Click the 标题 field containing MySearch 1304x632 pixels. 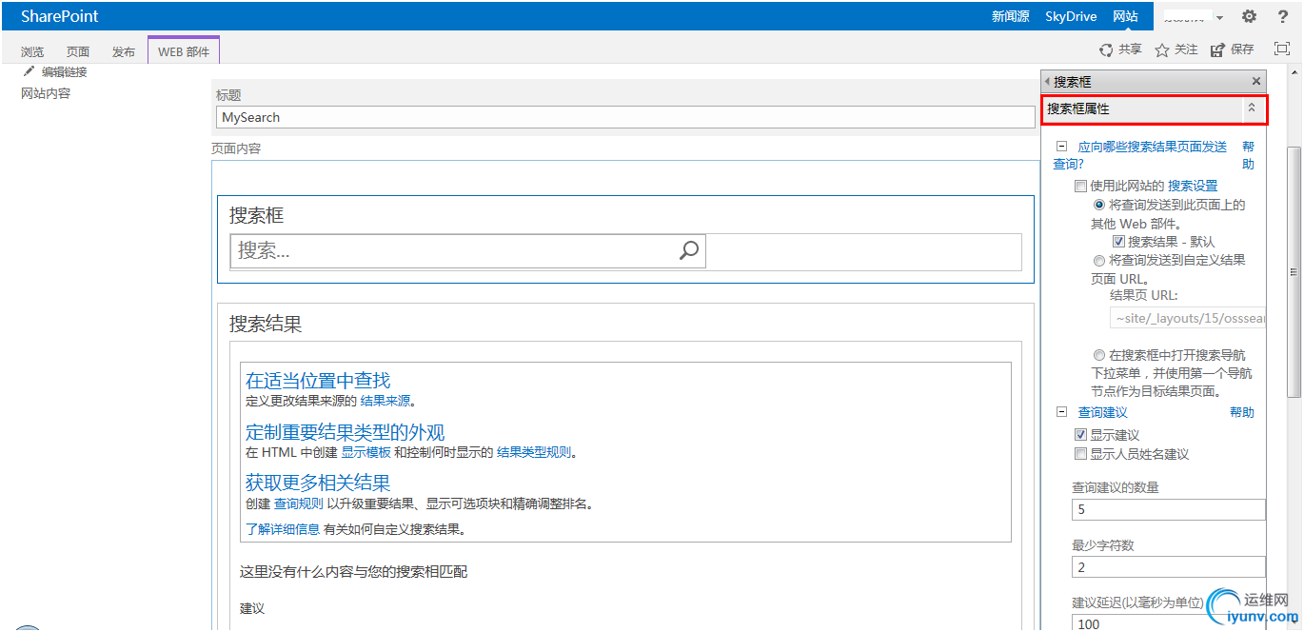click(625, 117)
